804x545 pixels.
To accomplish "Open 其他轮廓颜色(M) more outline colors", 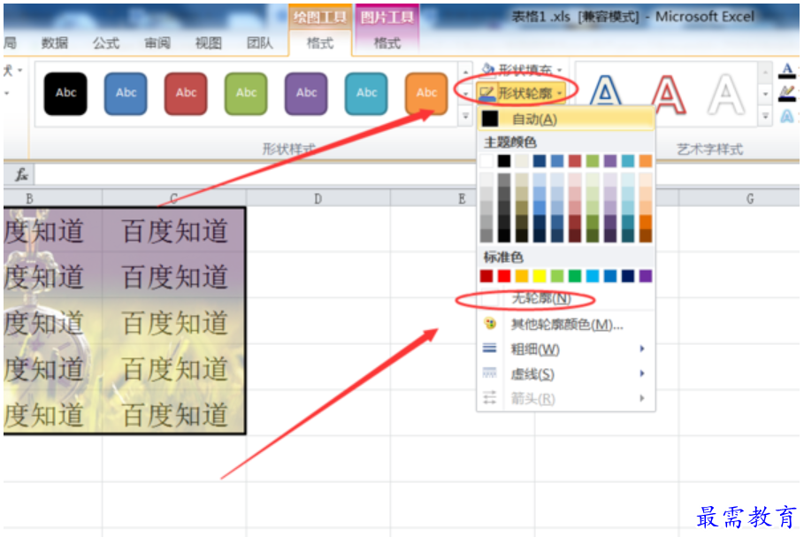I will [565, 325].
